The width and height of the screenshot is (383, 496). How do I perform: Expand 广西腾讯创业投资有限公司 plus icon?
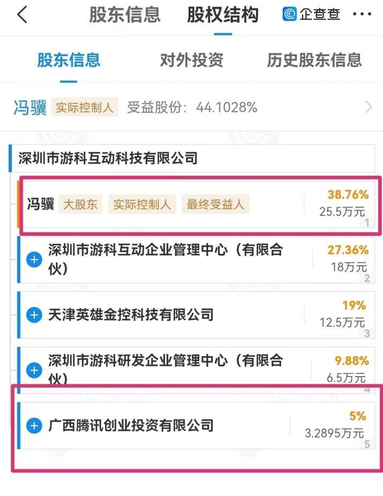34,425
